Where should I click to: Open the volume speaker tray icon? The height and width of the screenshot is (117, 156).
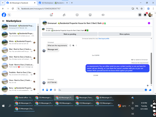click(133, 114)
